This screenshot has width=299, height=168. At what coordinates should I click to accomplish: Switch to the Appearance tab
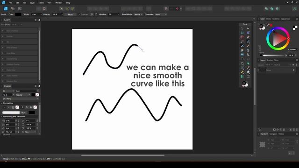click(285, 19)
